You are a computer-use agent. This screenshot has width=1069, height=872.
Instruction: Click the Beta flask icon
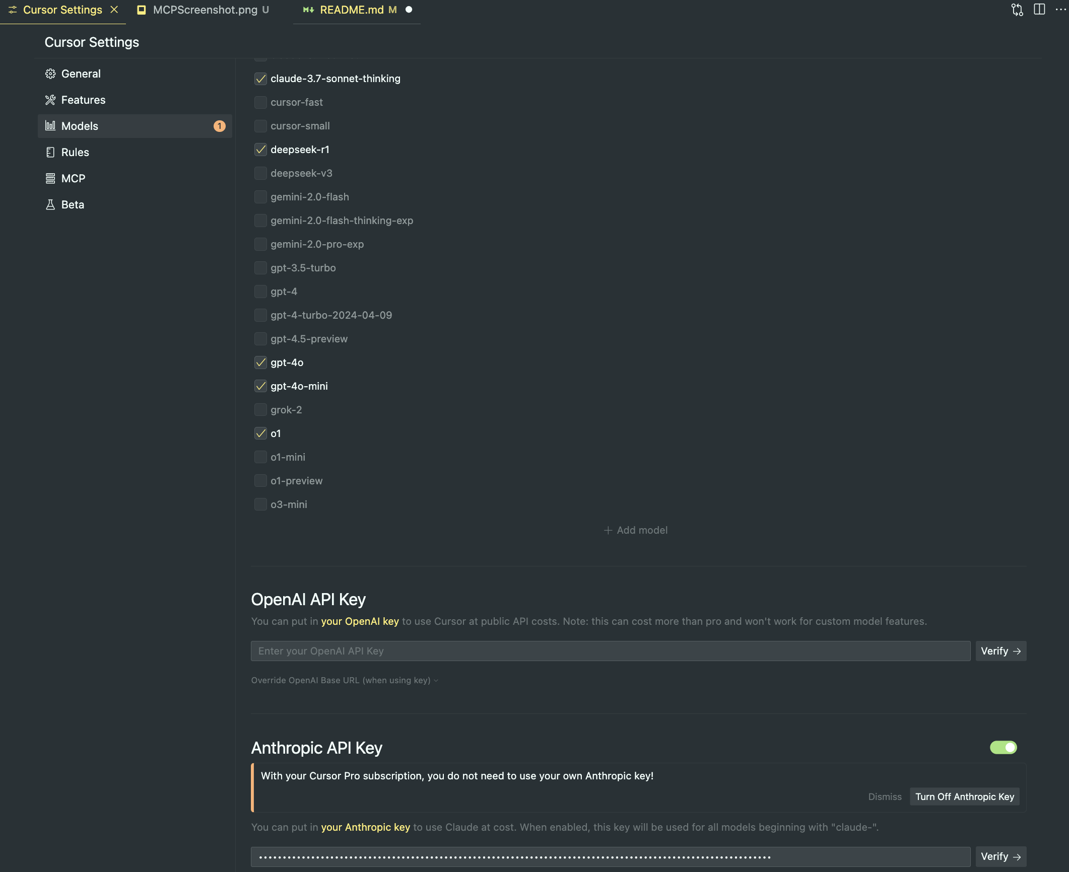(50, 204)
